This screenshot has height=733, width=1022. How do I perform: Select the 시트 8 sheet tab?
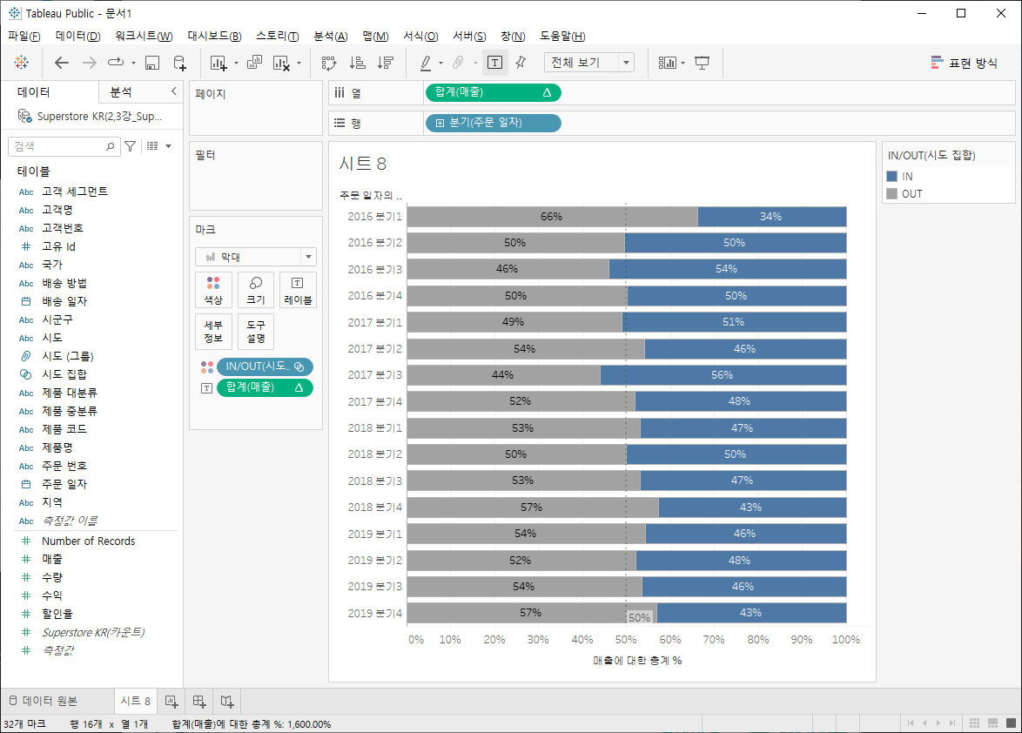pyautogui.click(x=136, y=701)
